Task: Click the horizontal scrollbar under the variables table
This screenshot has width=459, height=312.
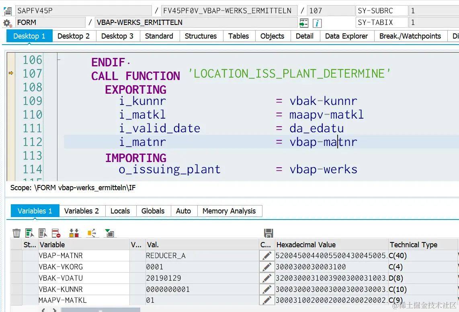Action: click(100, 310)
